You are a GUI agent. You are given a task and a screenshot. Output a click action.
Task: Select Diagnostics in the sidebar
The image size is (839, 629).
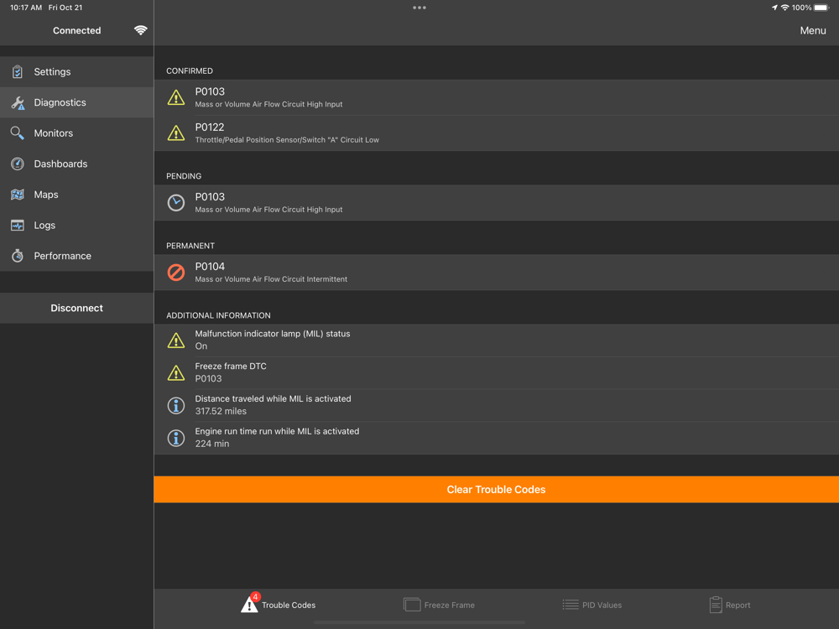point(77,102)
